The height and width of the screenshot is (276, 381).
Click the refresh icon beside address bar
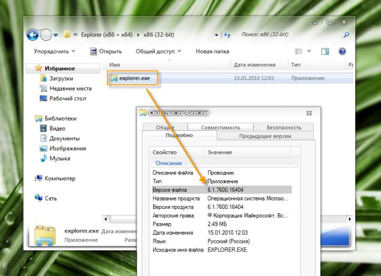[227, 35]
